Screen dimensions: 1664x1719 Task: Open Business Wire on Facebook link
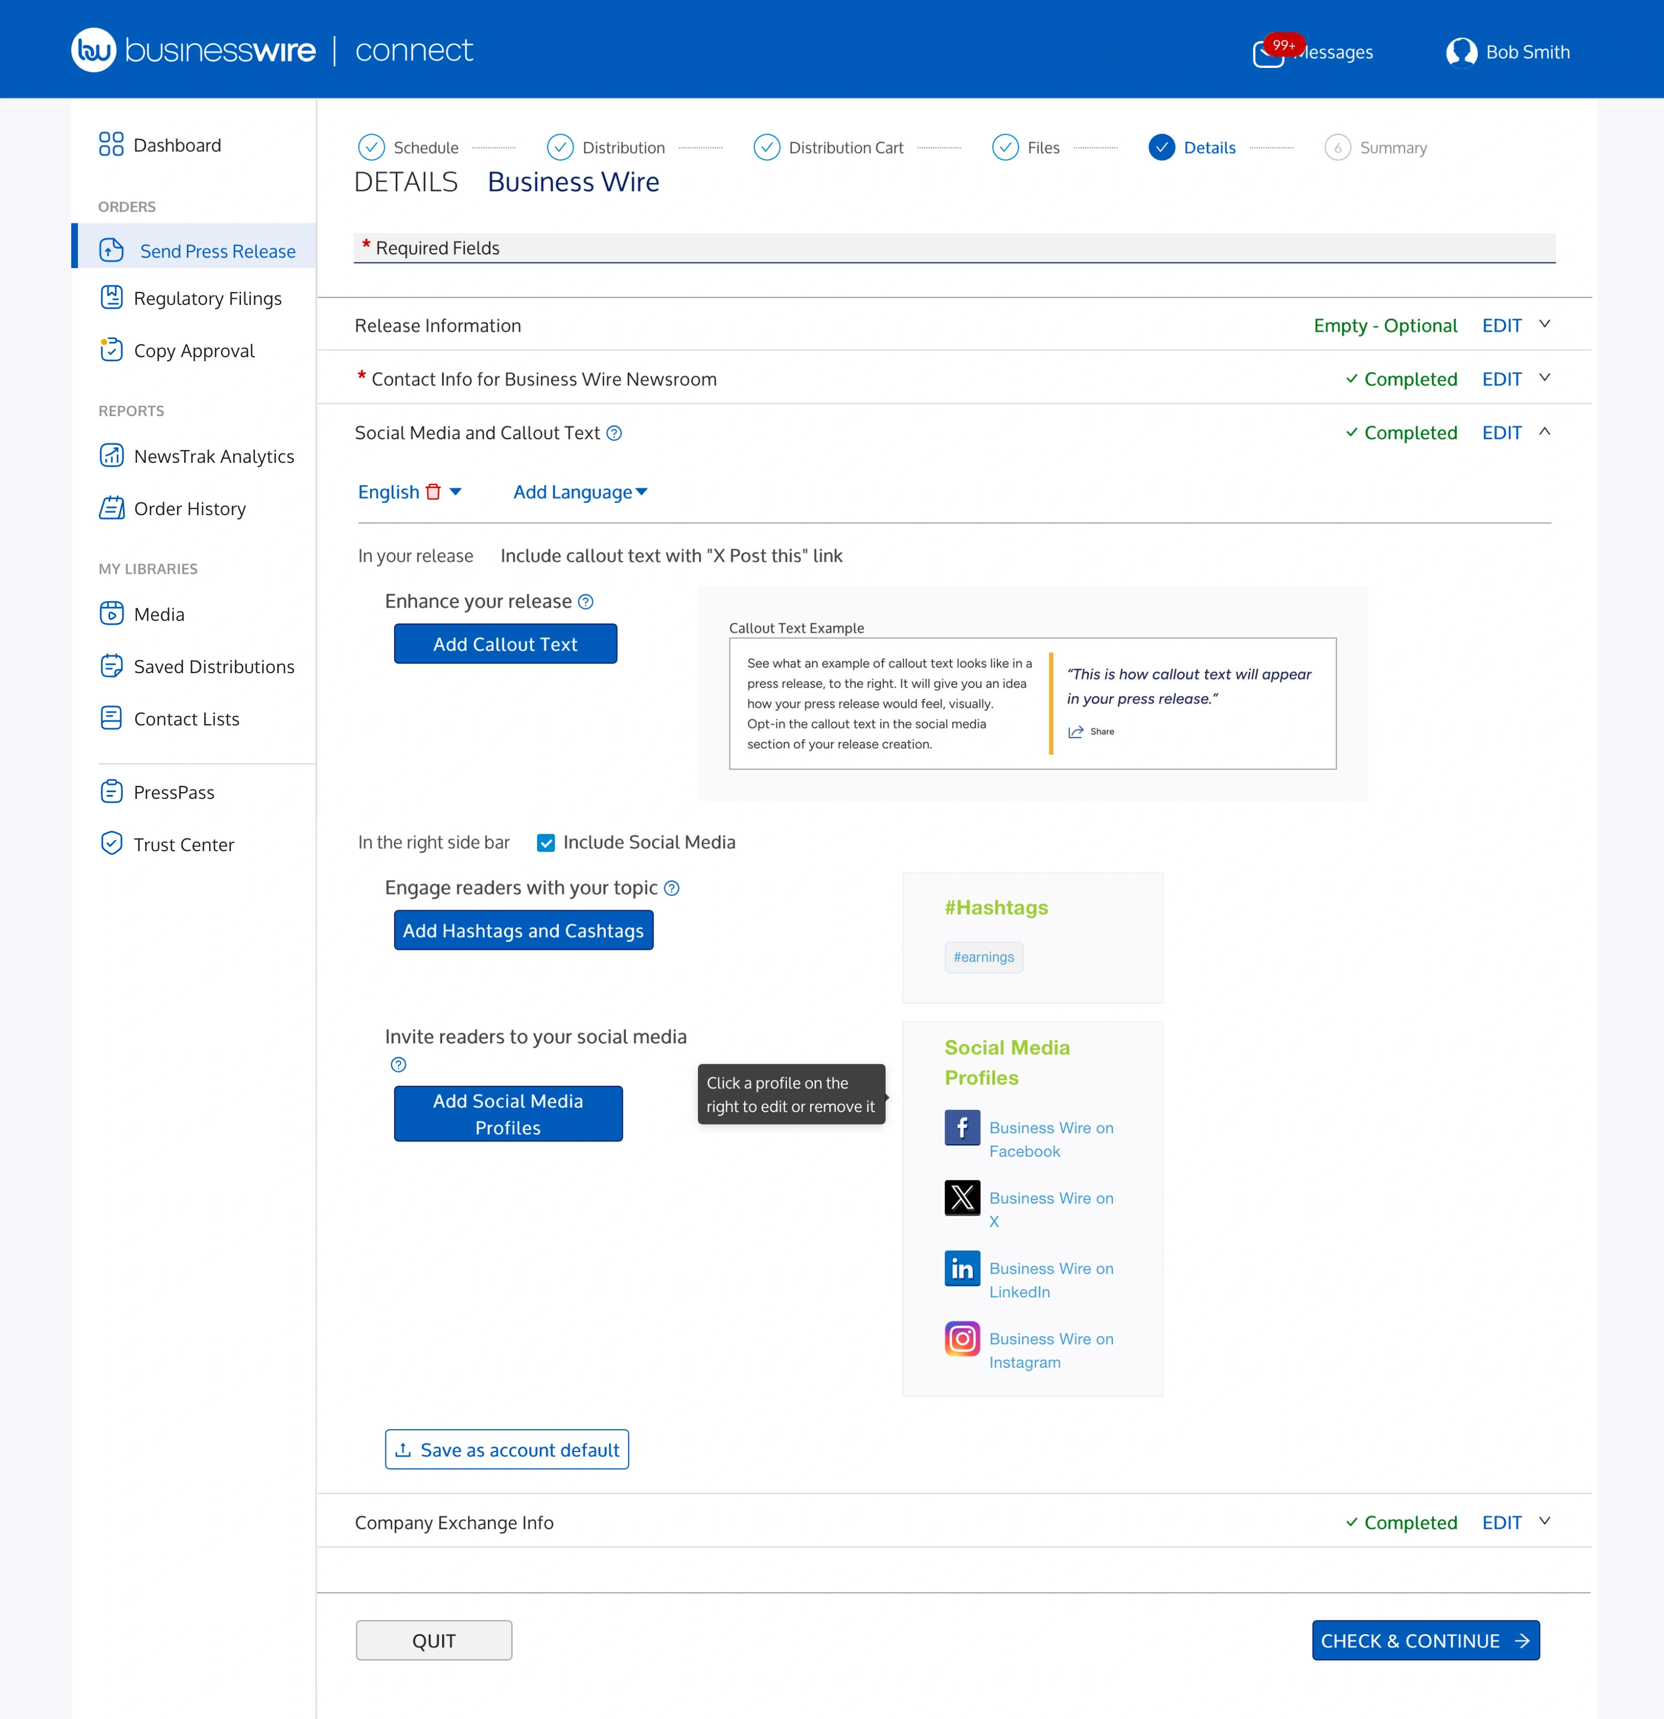pos(1051,1139)
